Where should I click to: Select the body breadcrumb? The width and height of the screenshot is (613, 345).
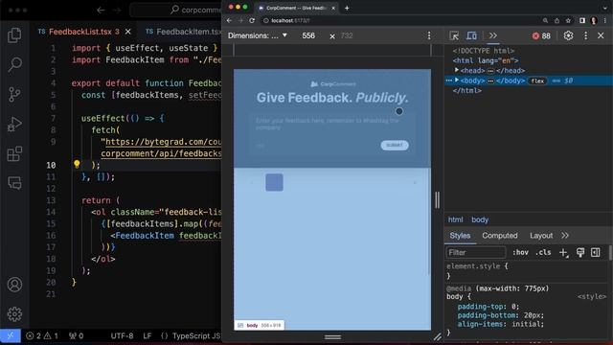tap(480, 219)
